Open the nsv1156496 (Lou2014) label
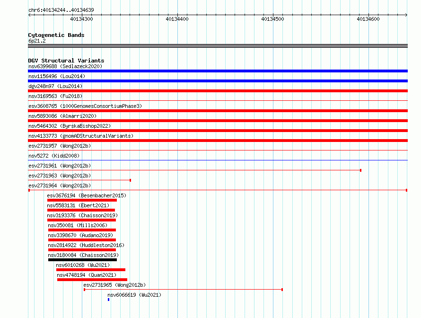This screenshot has width=421, height=318. pos(57,76)
